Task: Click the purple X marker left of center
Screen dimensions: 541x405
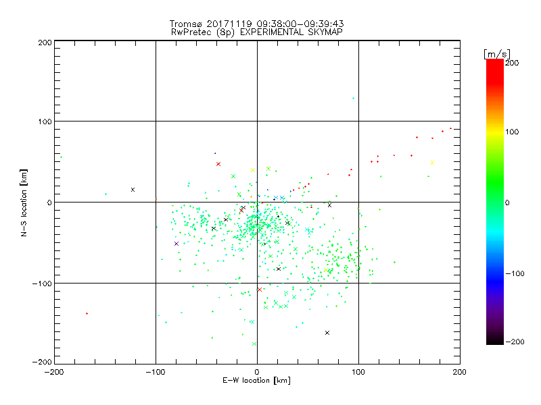Action: (x=177, y=244)
